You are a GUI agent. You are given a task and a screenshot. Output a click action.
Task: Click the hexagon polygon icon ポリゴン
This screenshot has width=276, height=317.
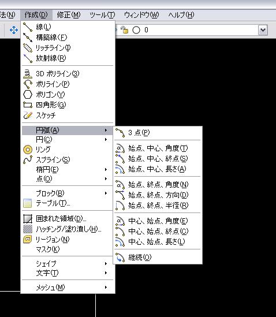click(x=28, y=95)
